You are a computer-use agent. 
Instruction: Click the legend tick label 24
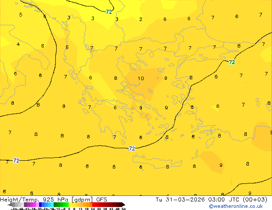[x=93, y=209]
